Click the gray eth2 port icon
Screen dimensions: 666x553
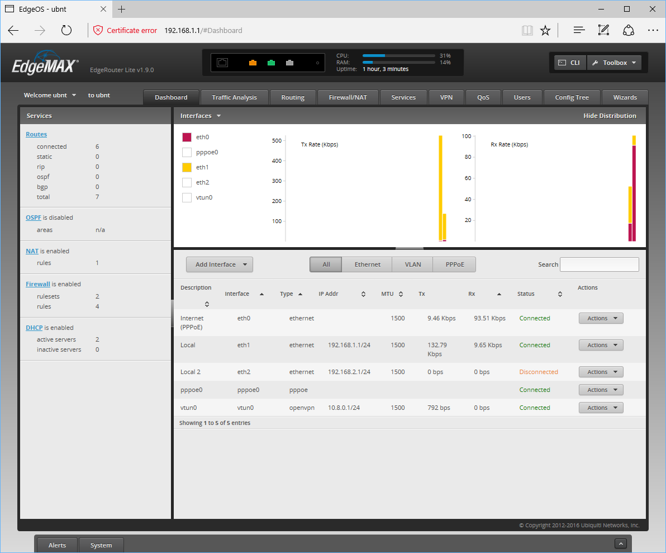289,63
